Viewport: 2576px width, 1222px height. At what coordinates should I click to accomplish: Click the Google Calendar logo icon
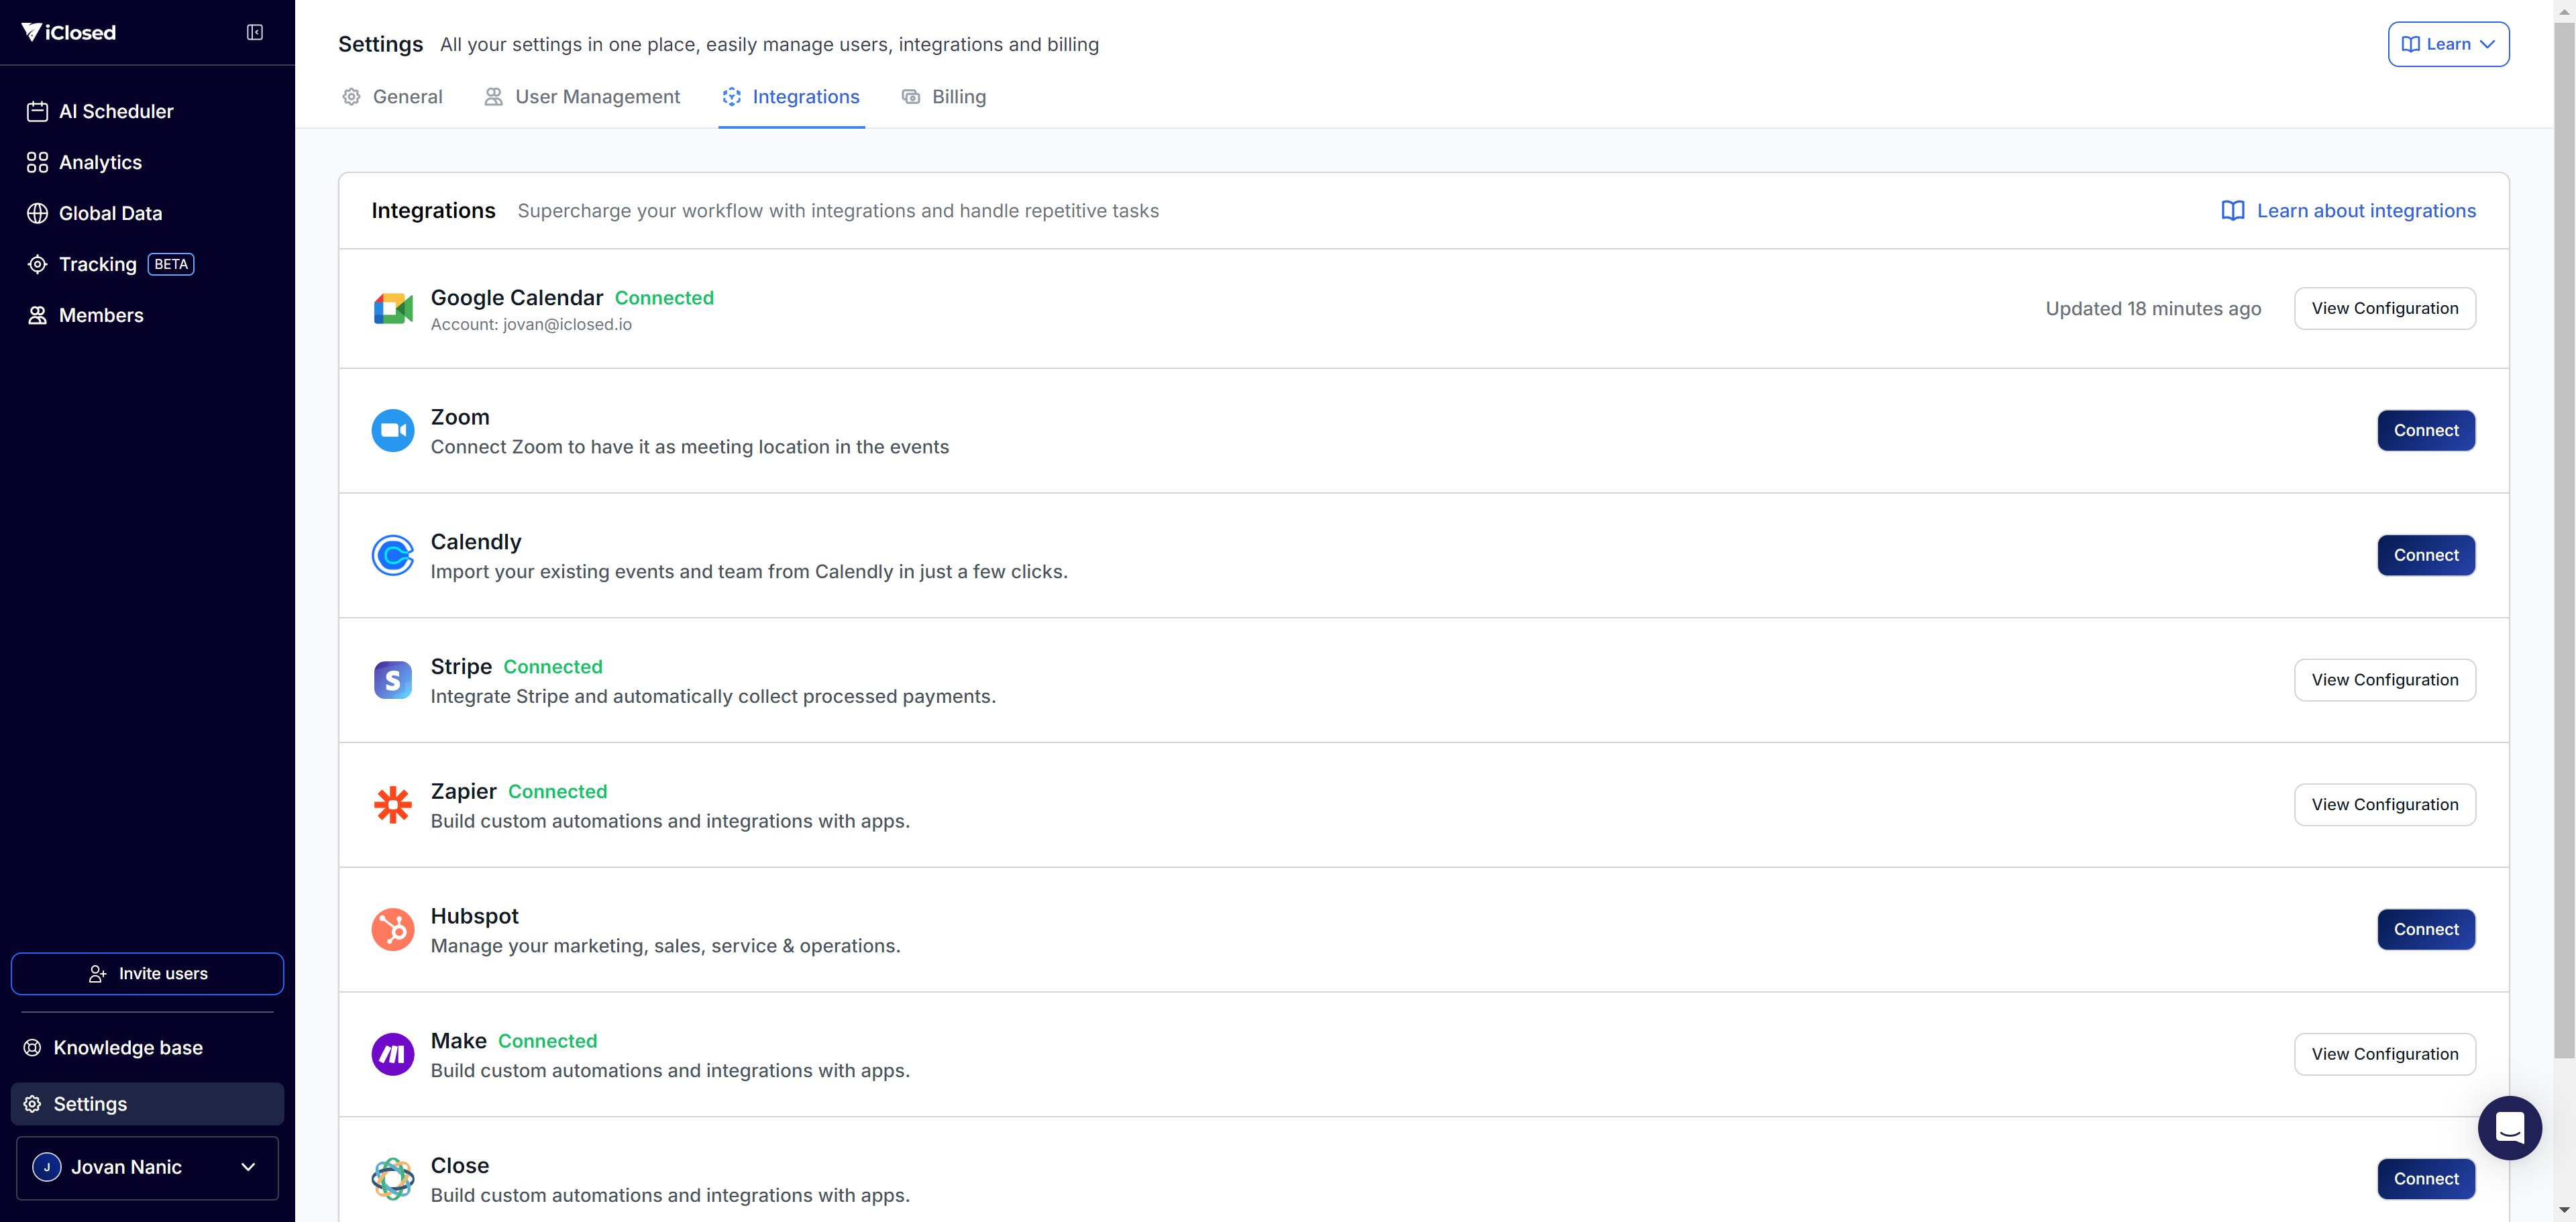393,309
